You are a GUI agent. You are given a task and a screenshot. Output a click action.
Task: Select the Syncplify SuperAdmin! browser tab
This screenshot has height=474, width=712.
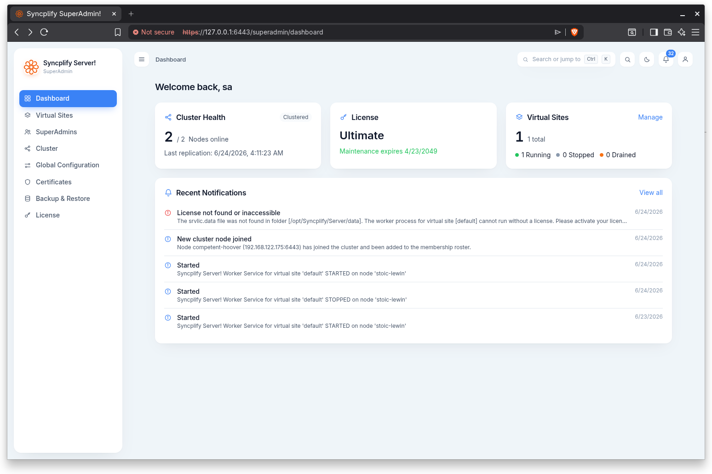[x=66, y=14]
